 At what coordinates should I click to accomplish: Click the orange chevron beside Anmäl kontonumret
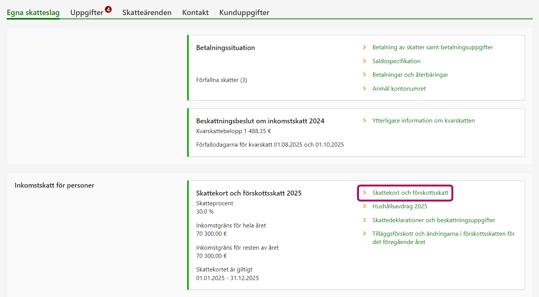pos(364,88)
